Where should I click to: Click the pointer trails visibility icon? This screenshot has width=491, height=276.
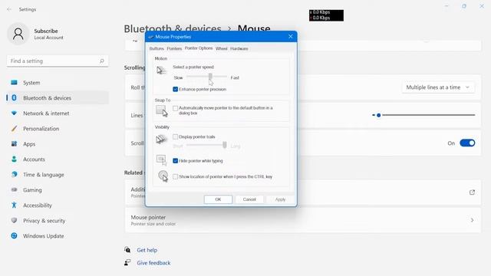[x=161, y=140]
